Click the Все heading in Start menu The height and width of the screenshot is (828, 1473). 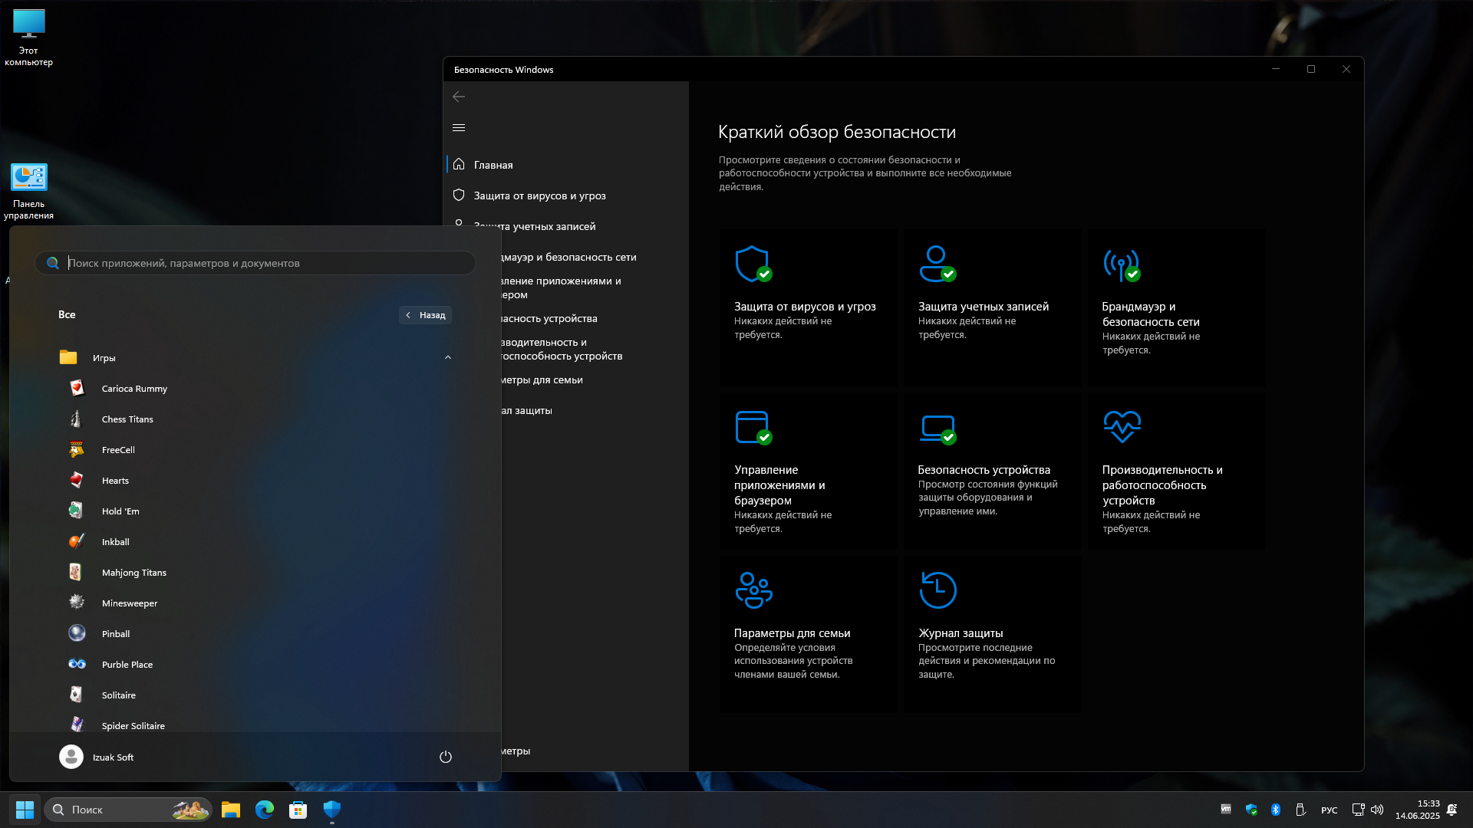click(67, 314)
